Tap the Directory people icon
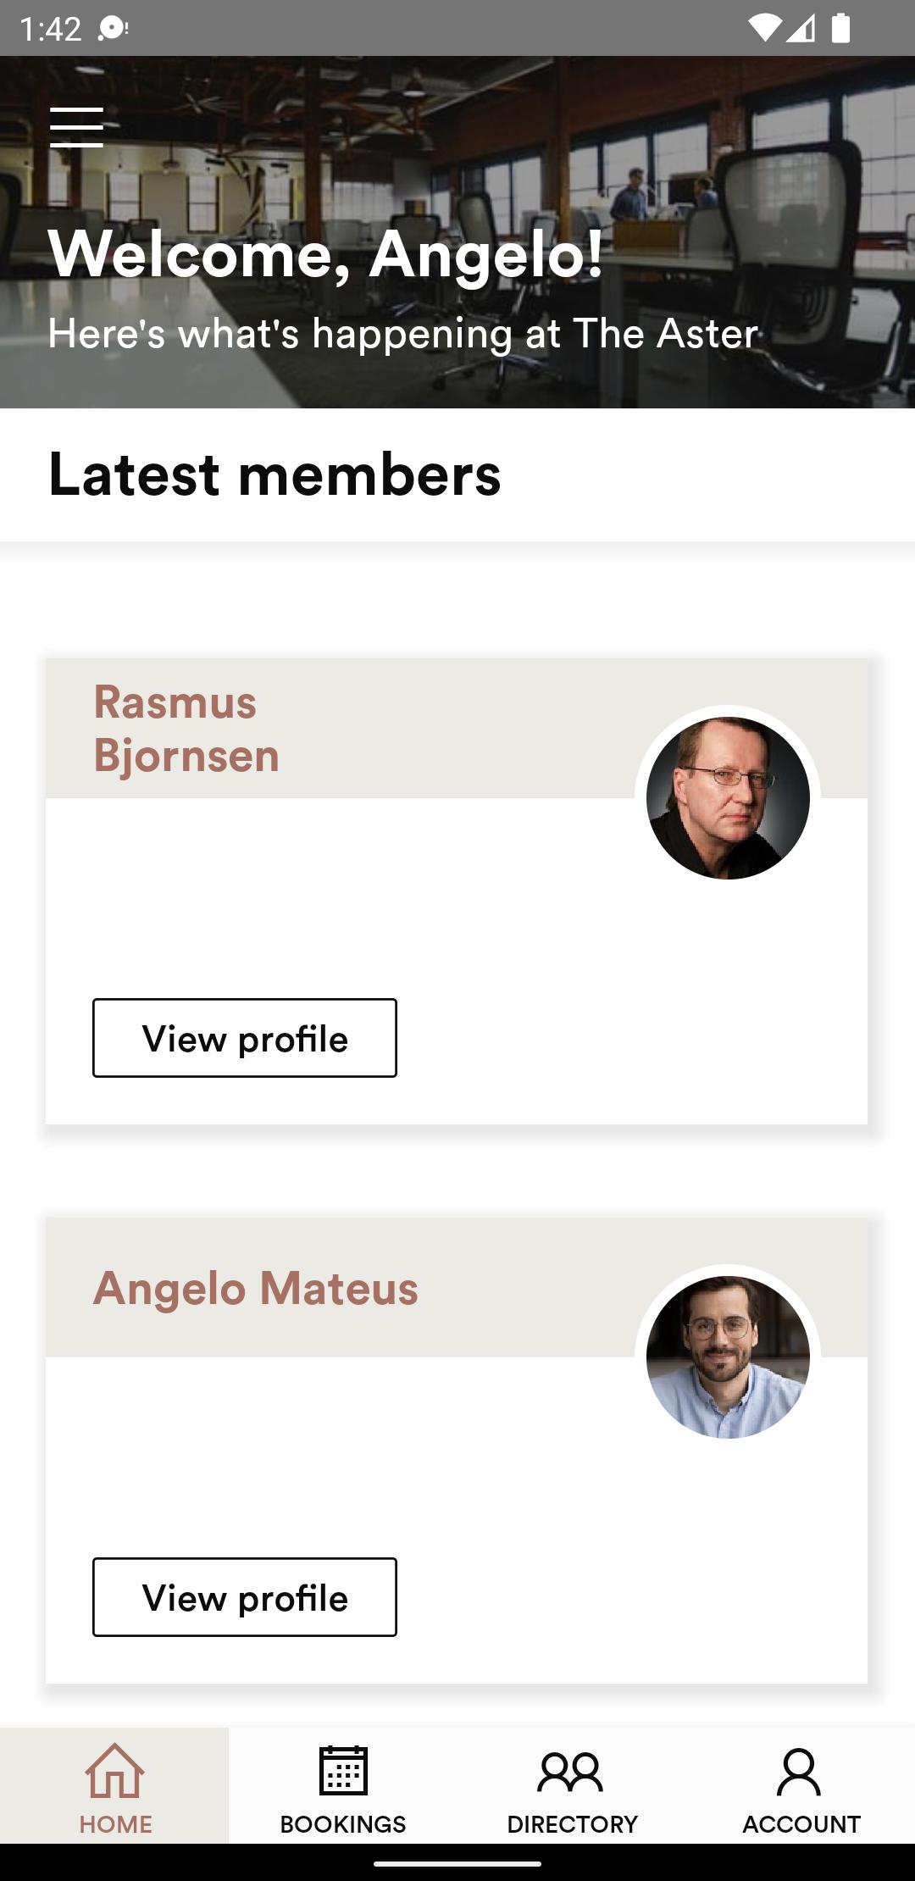915x1881 pixels. (570, 1772)
